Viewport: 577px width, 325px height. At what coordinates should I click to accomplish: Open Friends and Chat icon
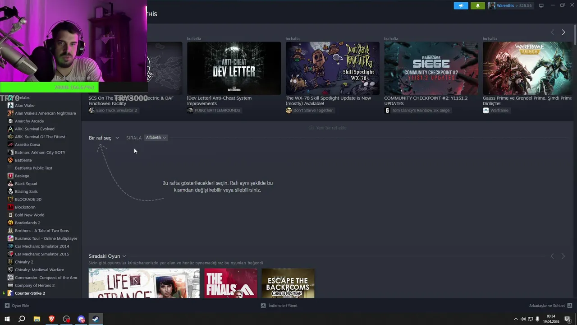(570, 306)
